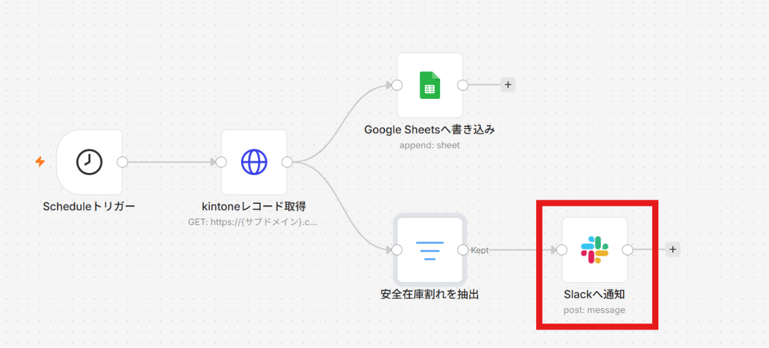This screenshot has height=348, width=769.
Task: Click the Slack node input connector
Action: pyautogui.click(x=562, y=250)
